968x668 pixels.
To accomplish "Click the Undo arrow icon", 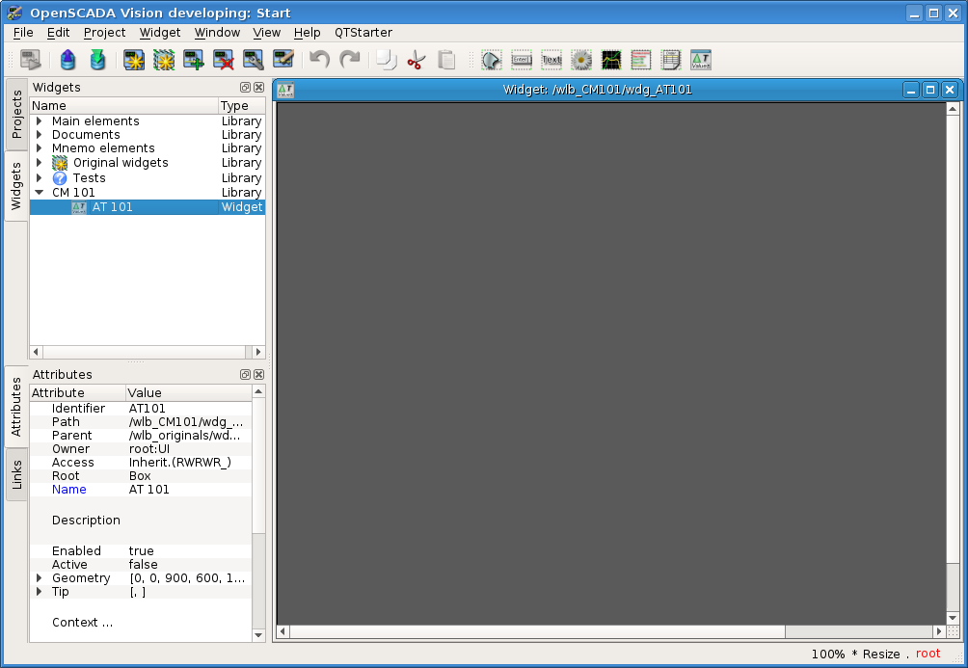I will 319,60.
